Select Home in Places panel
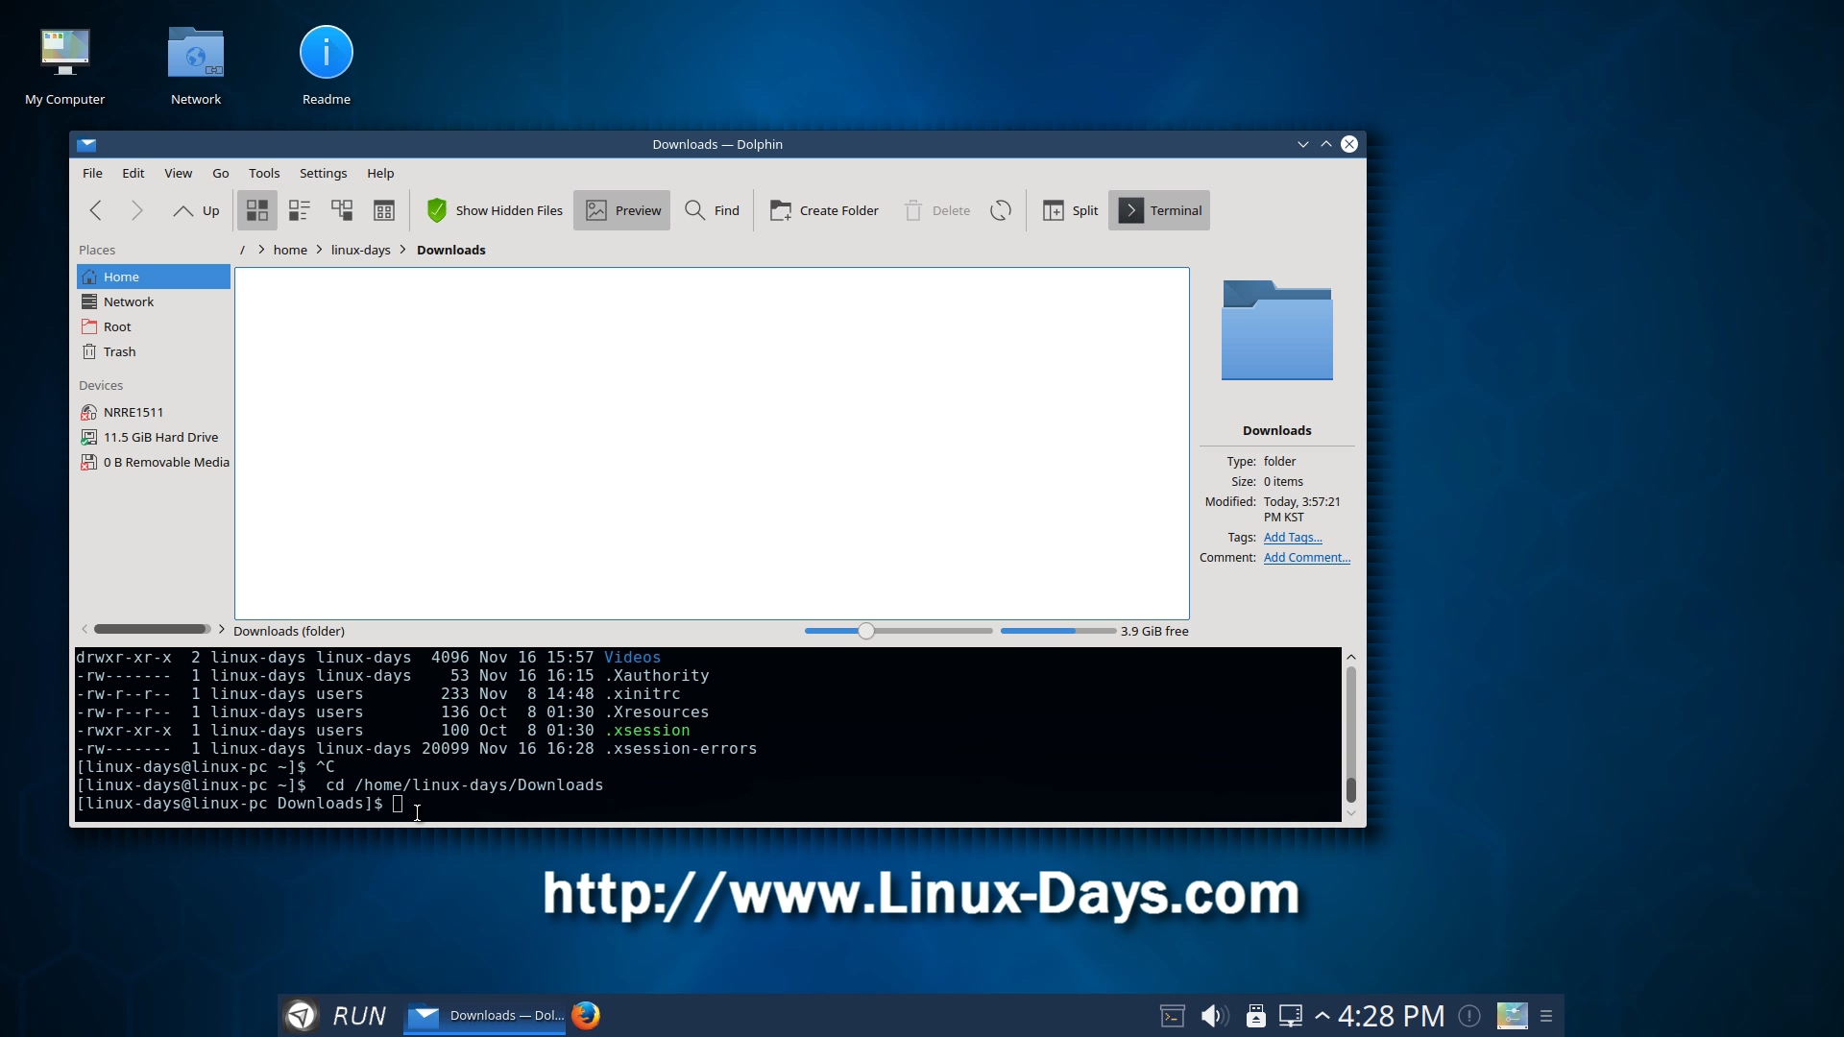 click(x=154, y=277)
